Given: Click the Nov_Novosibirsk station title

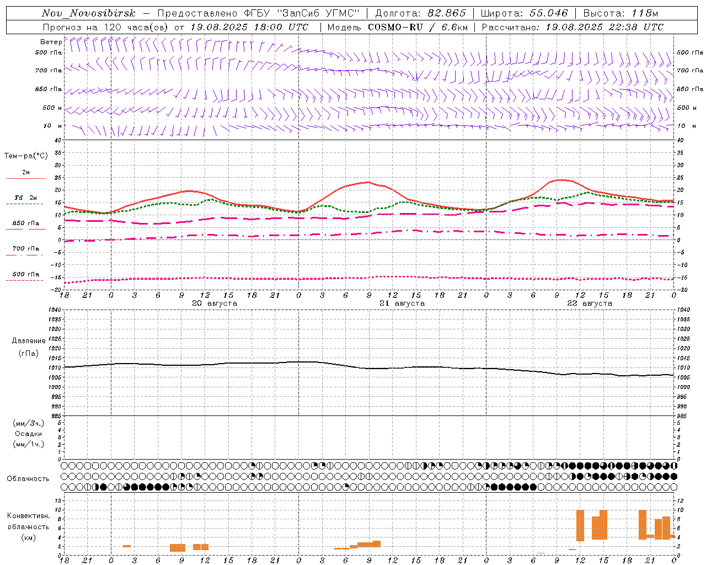Looking at the screenshot, I should click(x=89, y=13).
